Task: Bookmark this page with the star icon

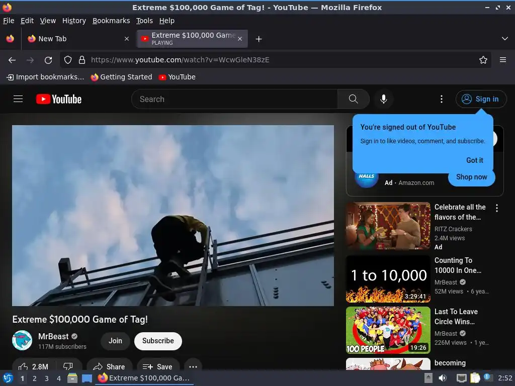Action: pos(483,60)
